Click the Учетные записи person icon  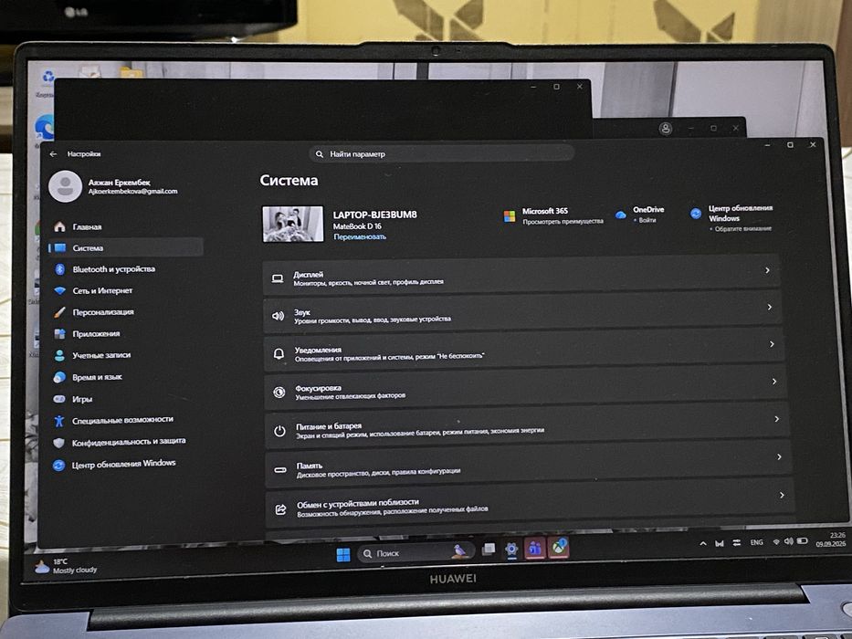(x=59, y=355)
